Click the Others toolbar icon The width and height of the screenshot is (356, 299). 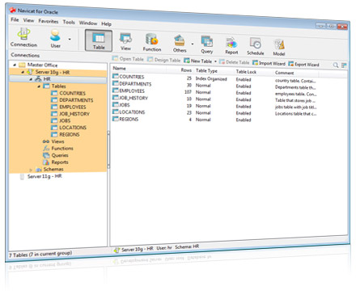point(180,44)
